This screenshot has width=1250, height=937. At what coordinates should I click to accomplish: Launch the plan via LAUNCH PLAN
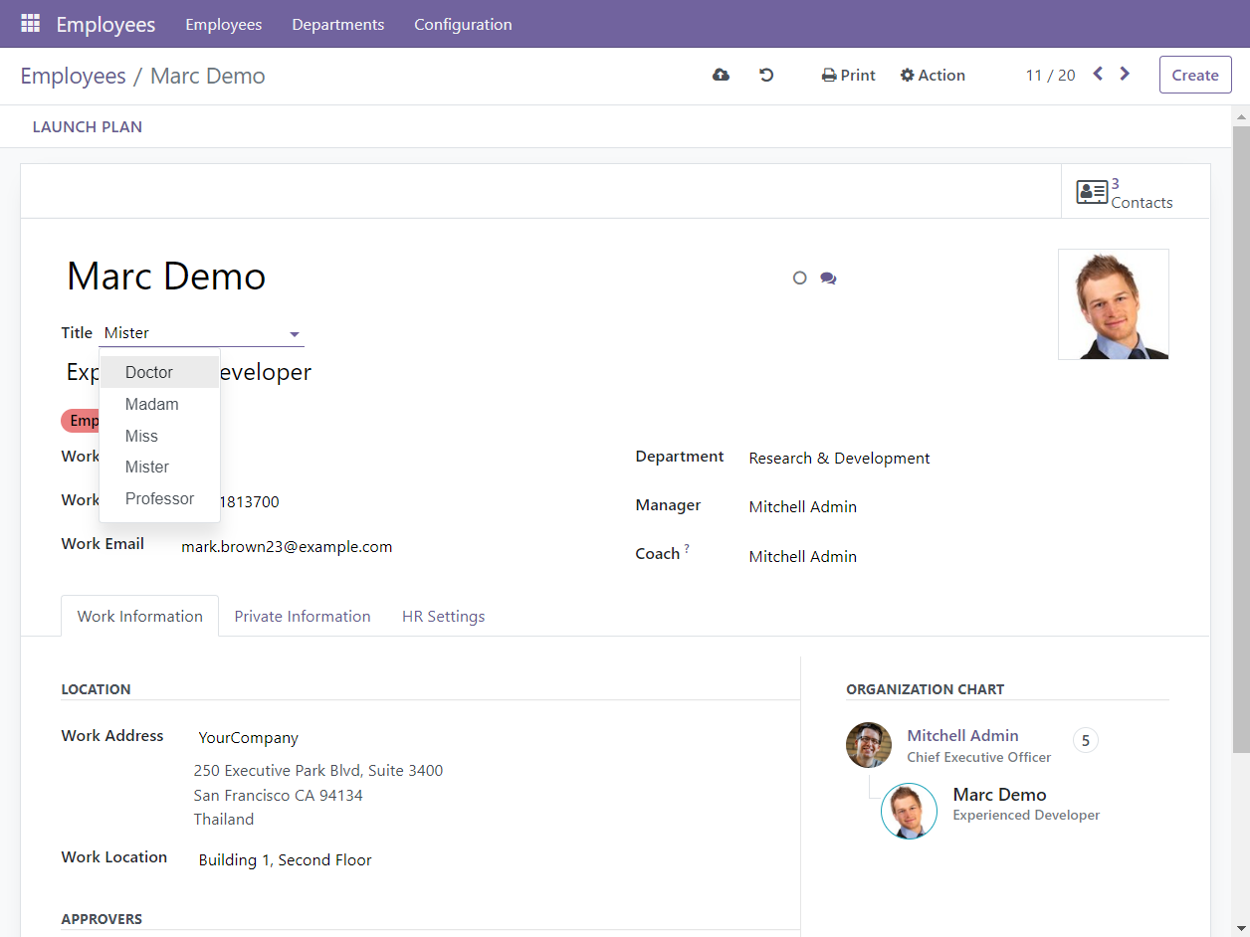click(87, 126)
